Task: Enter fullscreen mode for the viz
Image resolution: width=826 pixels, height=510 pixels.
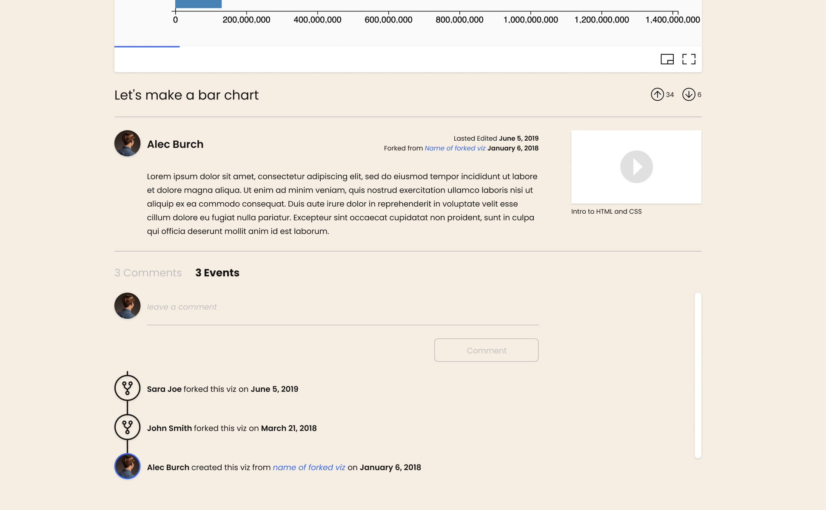Action: 689,59
